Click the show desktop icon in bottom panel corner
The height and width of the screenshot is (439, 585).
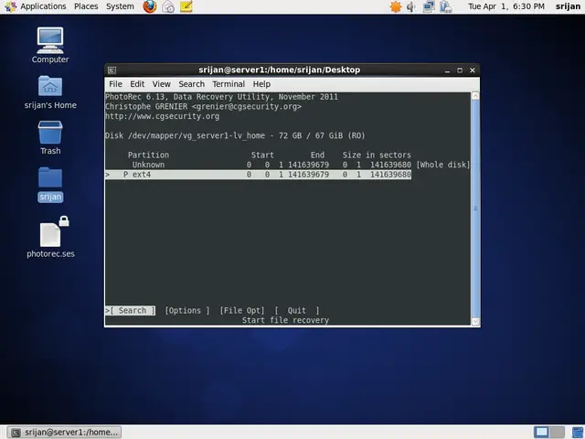(577, 432)
